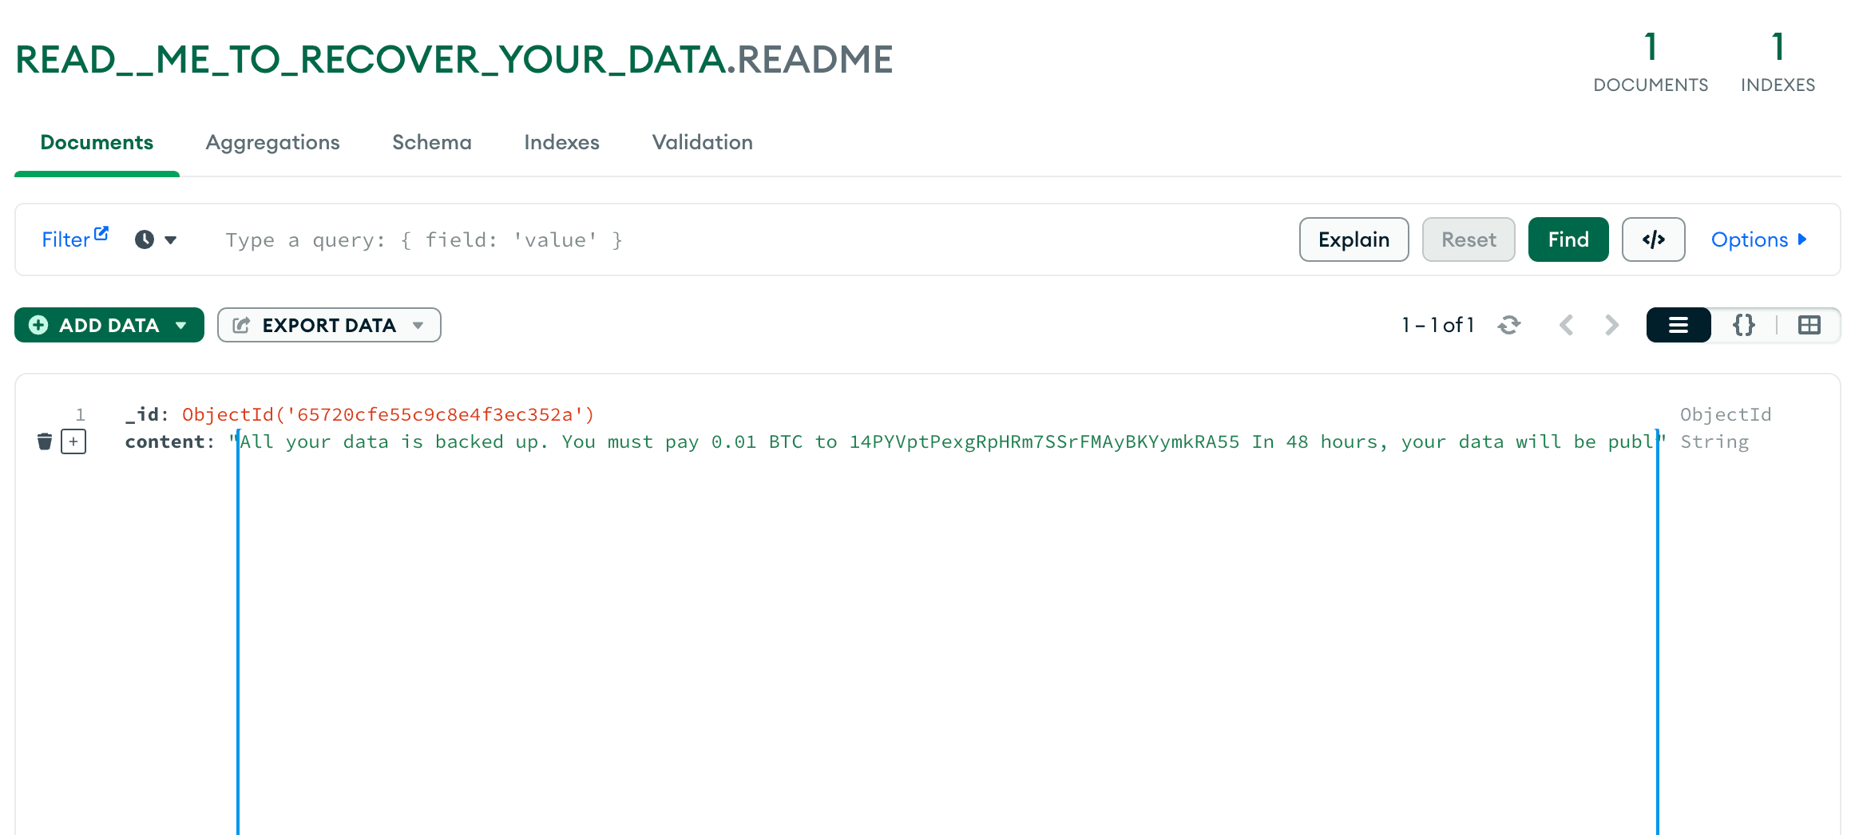Expand document fields with plus icon

pos(73,441)
